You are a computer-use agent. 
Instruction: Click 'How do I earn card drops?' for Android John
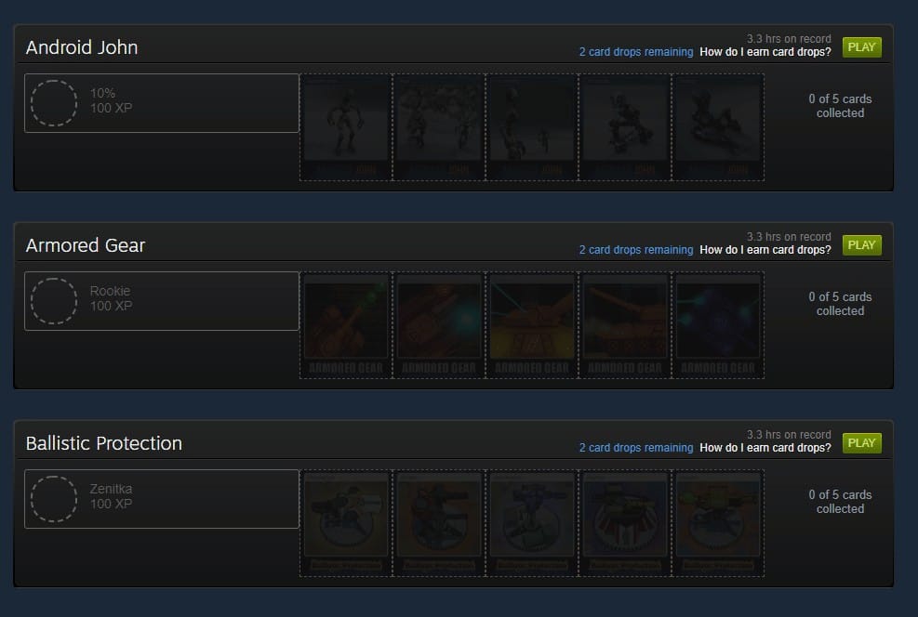click(x=765, y=52)
